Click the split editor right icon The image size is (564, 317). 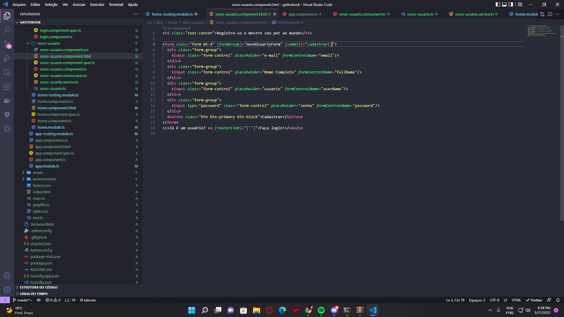550,14
